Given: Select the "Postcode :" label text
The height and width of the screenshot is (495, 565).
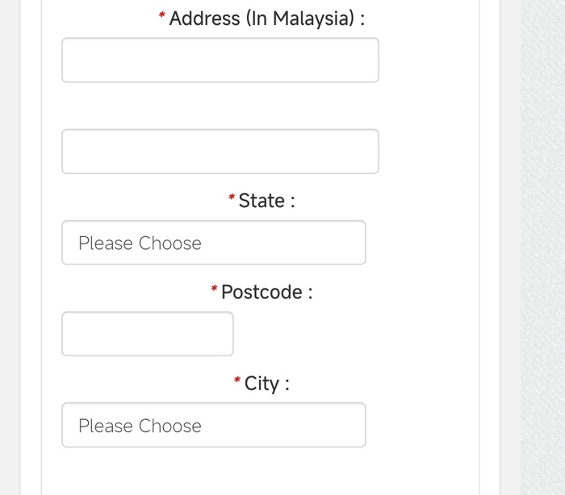Looking at the screenshot, I should point(266,292).
